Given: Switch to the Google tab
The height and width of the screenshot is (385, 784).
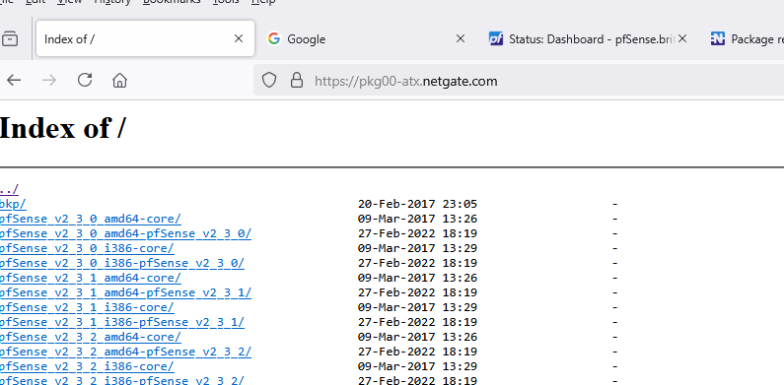Looking at the screenshot, I should pos(367,38).
